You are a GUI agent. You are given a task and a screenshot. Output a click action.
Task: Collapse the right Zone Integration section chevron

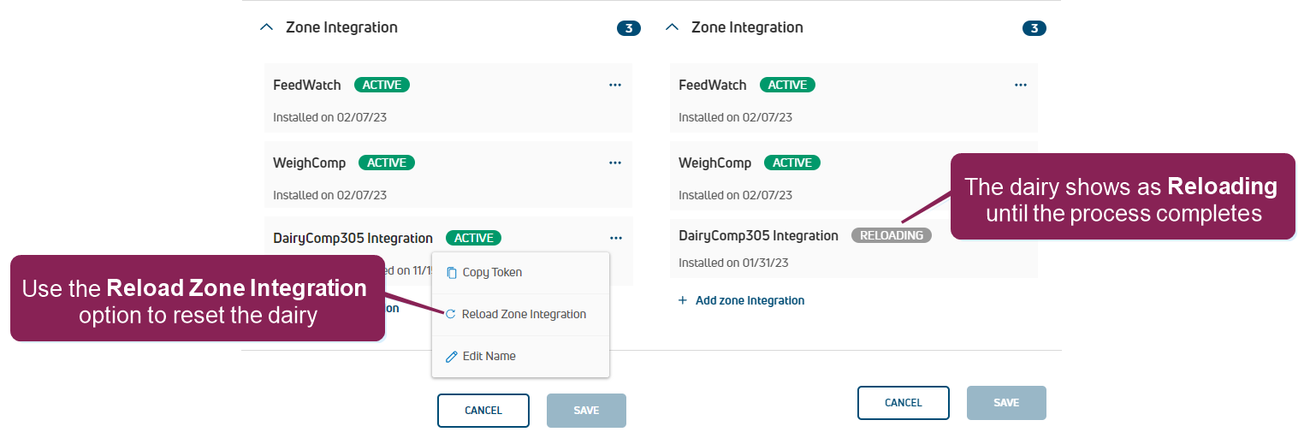click(673, 27)
